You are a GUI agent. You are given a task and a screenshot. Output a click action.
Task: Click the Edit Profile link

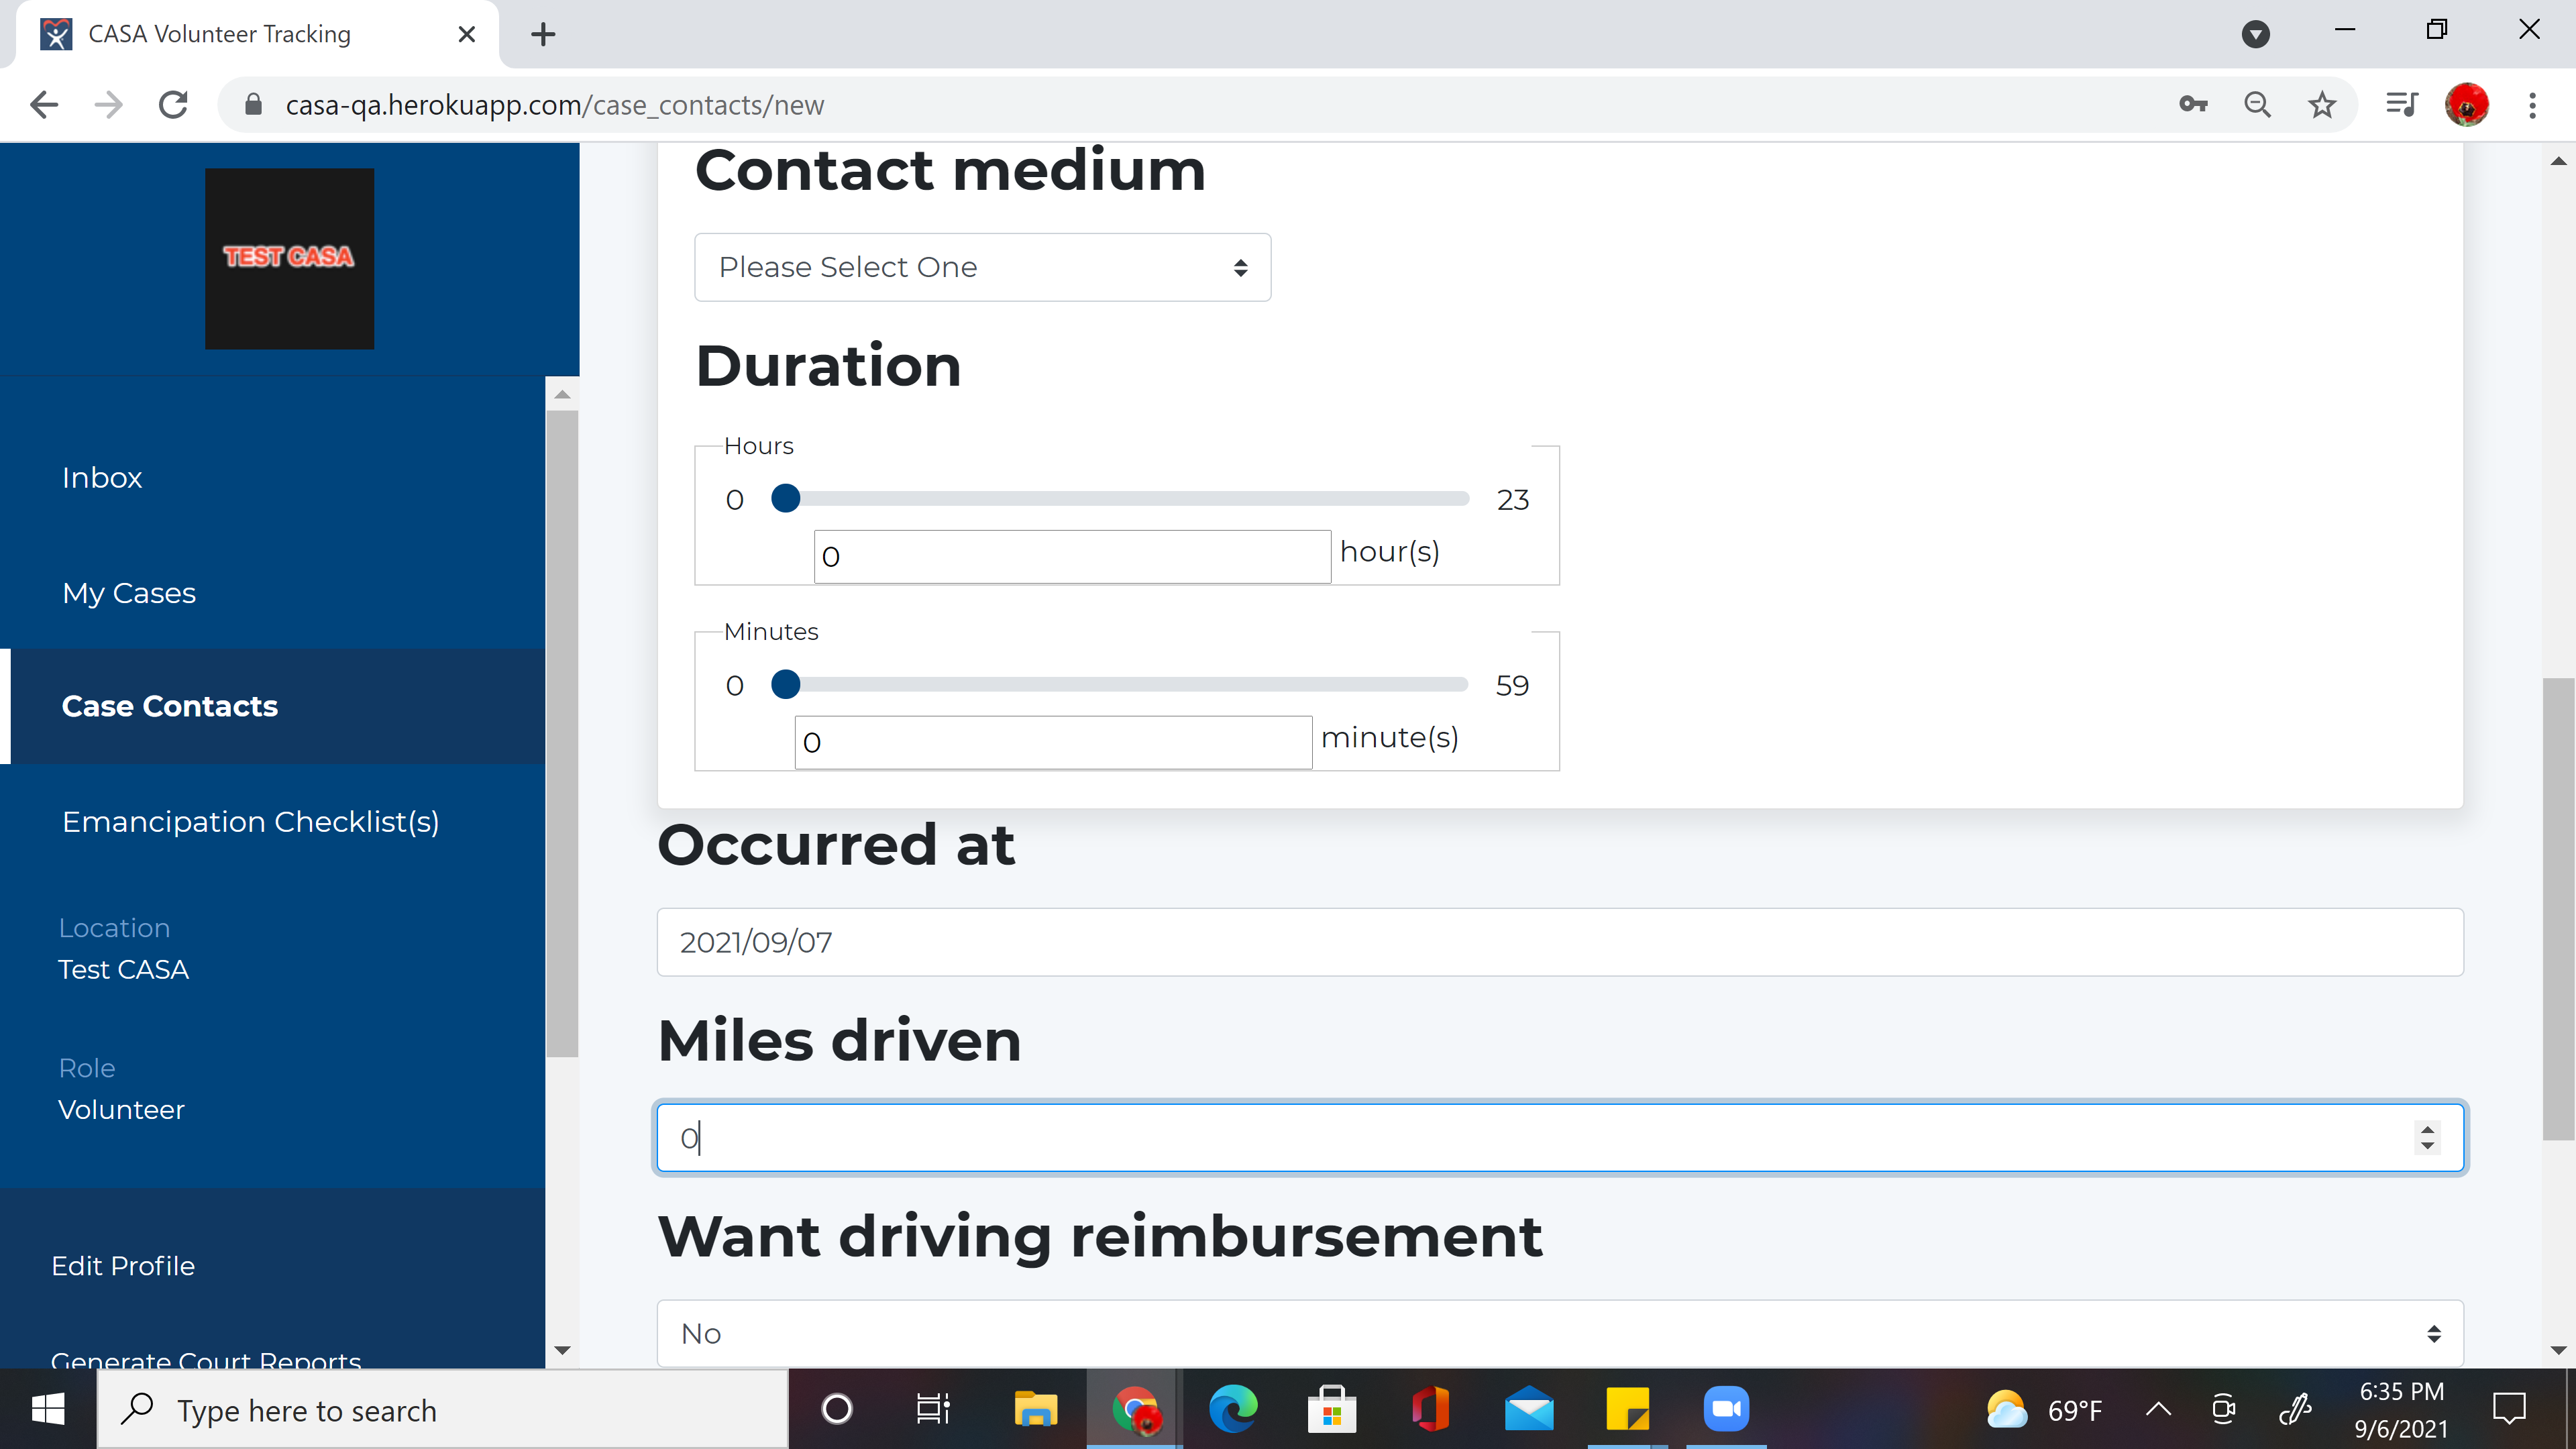point(123,1266)
